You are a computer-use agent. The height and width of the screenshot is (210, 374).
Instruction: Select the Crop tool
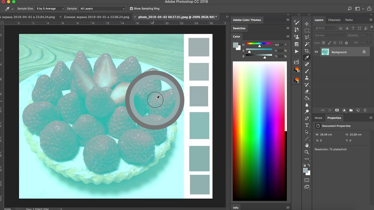(307, 51)
